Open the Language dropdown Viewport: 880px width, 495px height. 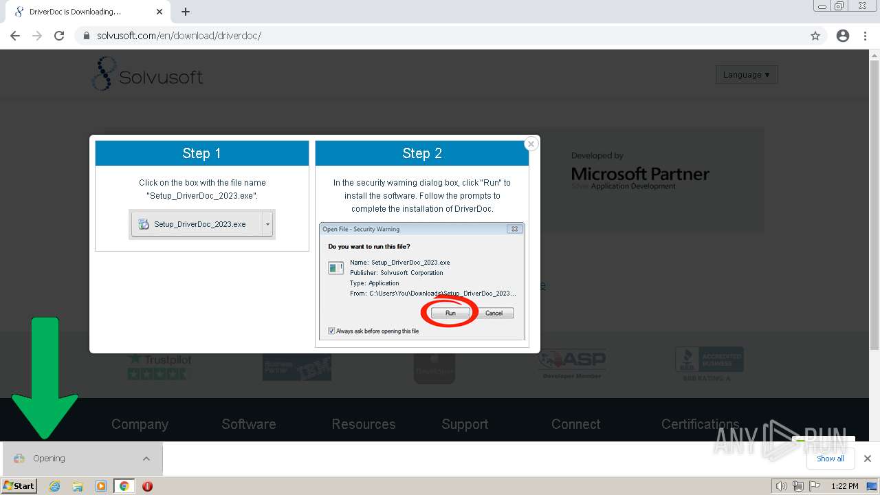(747, 74)
